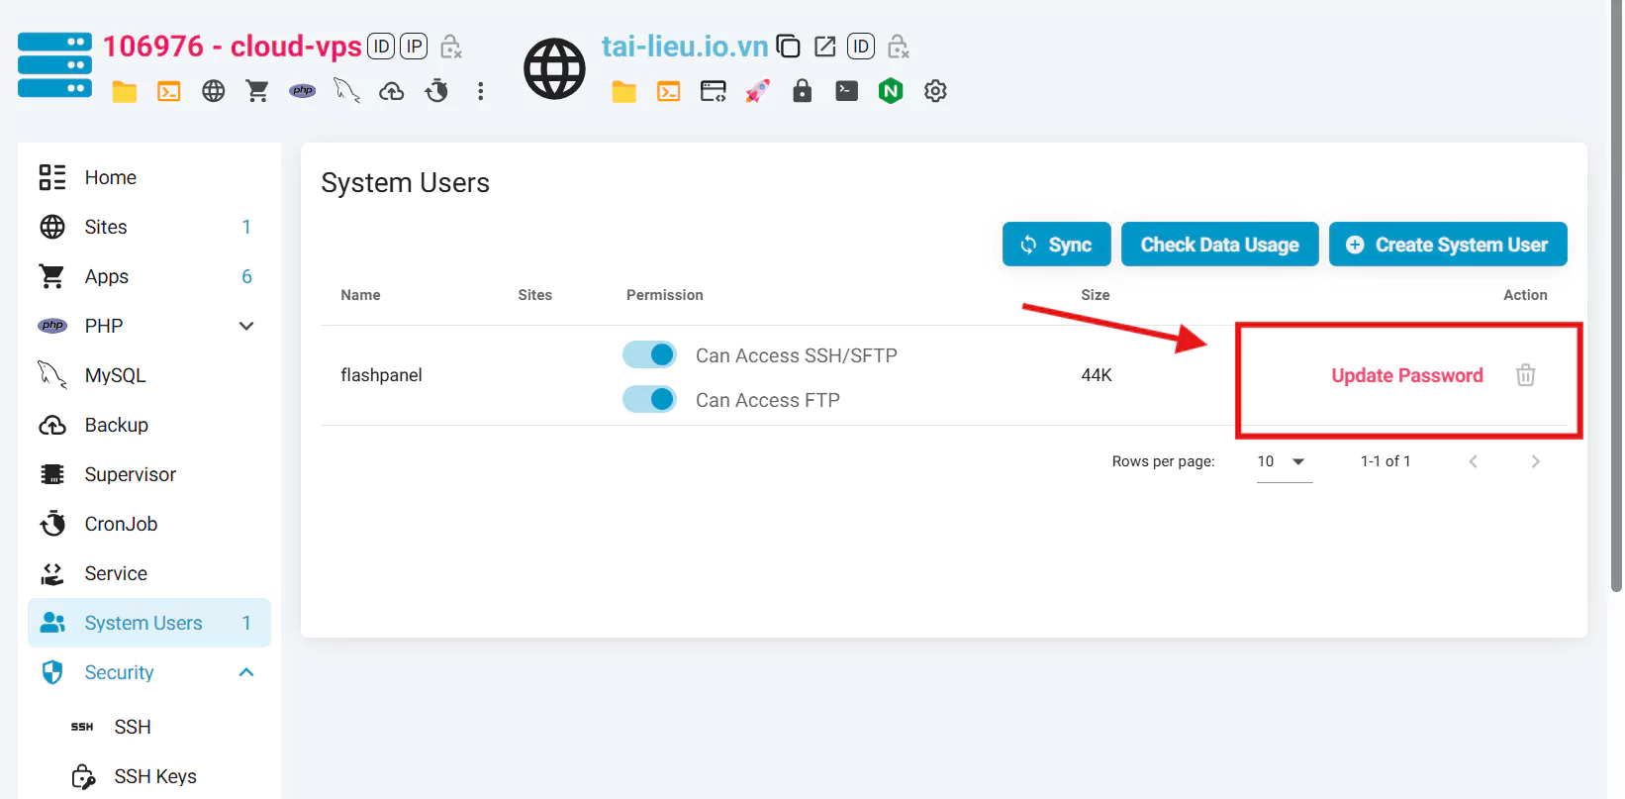Click the site SSL padlock icon
Viewport: 1625px width, 799px height.
click(x=802, y=91)
